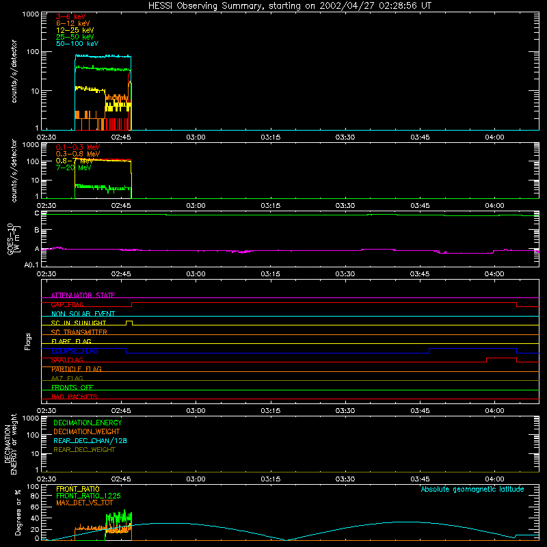This screenshot has width=547, height=547.
Task: Click the cyan 50-100 keV count plateau
Action: coord(103,56)
